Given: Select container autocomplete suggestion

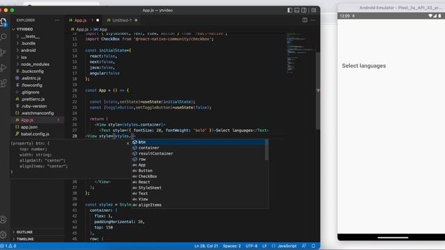Looking at the screenshot, I should coord(199,148).
